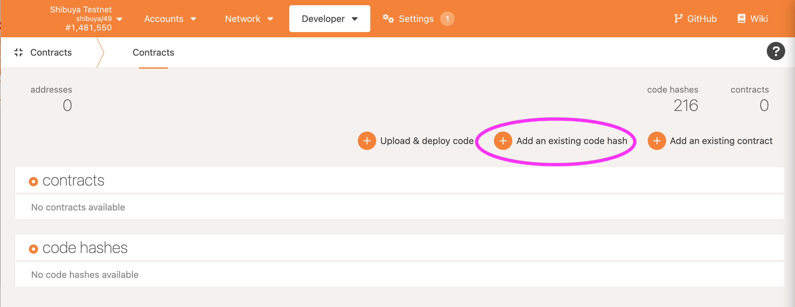Open the GitHub link text
The height and width of the screenshot is (307, 795).
coord(702,19)
